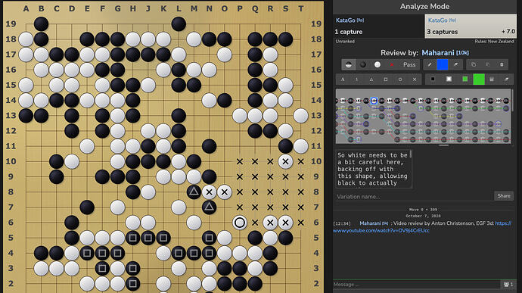Open the blue pen color swatch

click(443, 64)
